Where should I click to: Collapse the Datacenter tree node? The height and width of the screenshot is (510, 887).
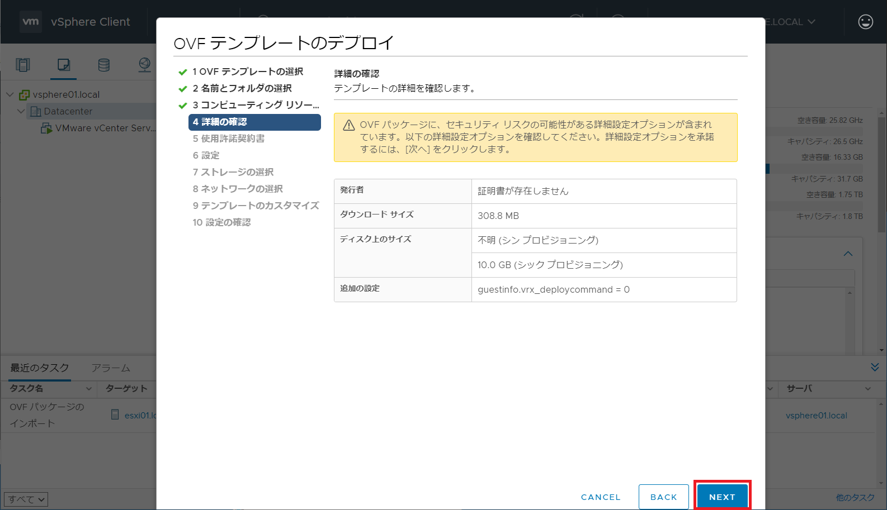coord(21,111)
